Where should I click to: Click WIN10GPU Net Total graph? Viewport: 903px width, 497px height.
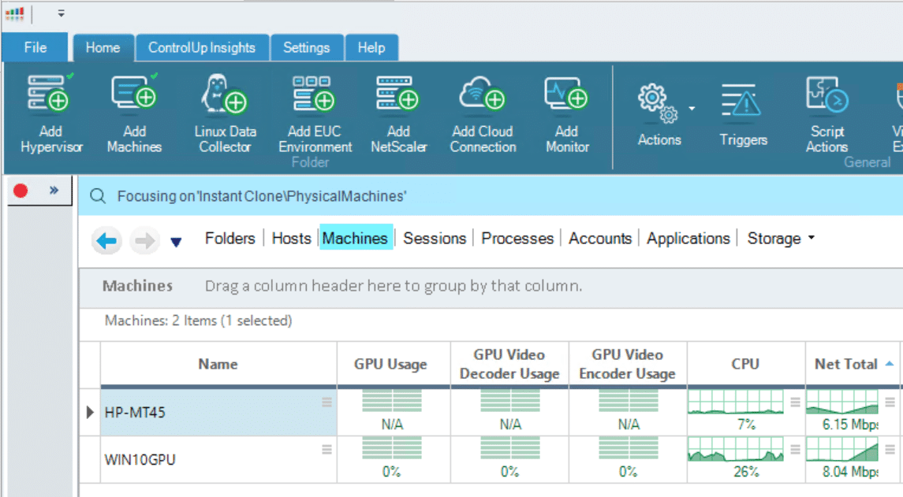(x=842, y=449)
